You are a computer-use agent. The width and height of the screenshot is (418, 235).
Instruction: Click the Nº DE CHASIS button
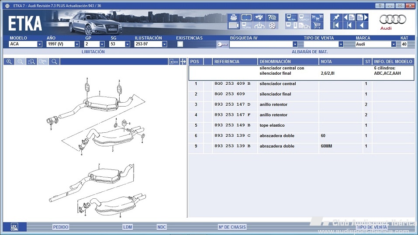click(232, 227)
